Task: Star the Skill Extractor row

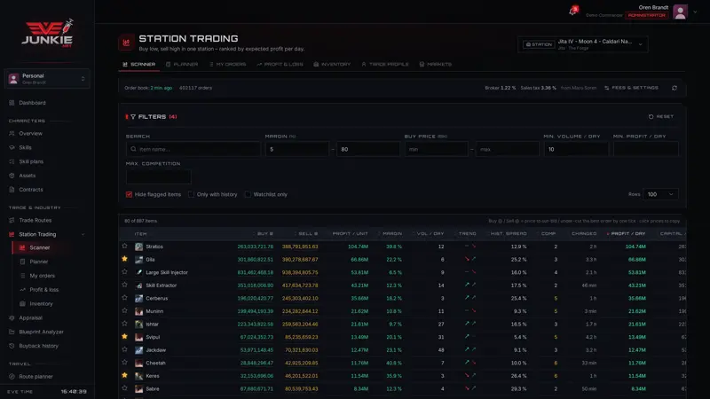Action: click(x=124, y=285)
